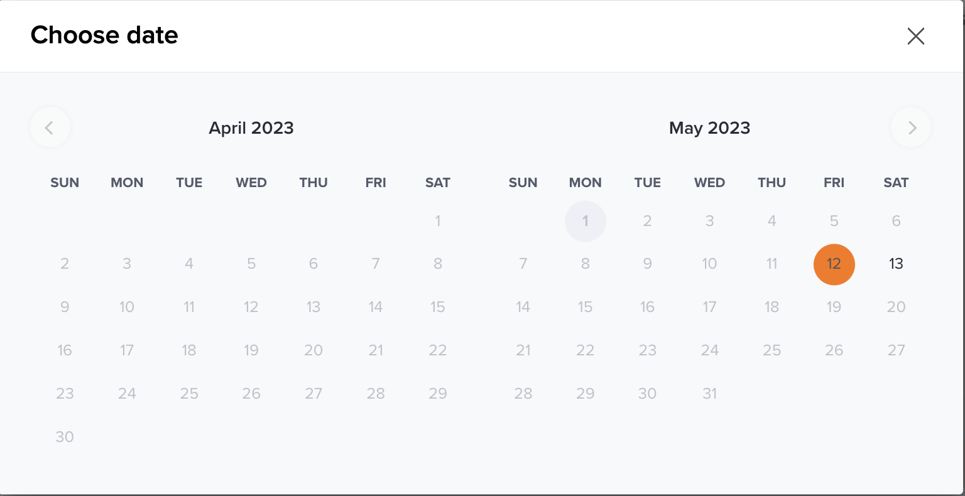Pick May 20 in the May grid

point(896,307)
